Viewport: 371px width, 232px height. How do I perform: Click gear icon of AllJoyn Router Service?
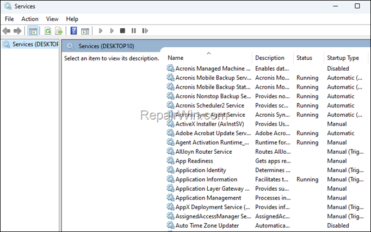(x=170, y=151)
